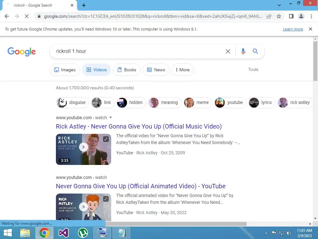This screenshot has width=318, height=239.
Task: Expand the animated video thumbnail preview icon
Action: click(106, 199)
